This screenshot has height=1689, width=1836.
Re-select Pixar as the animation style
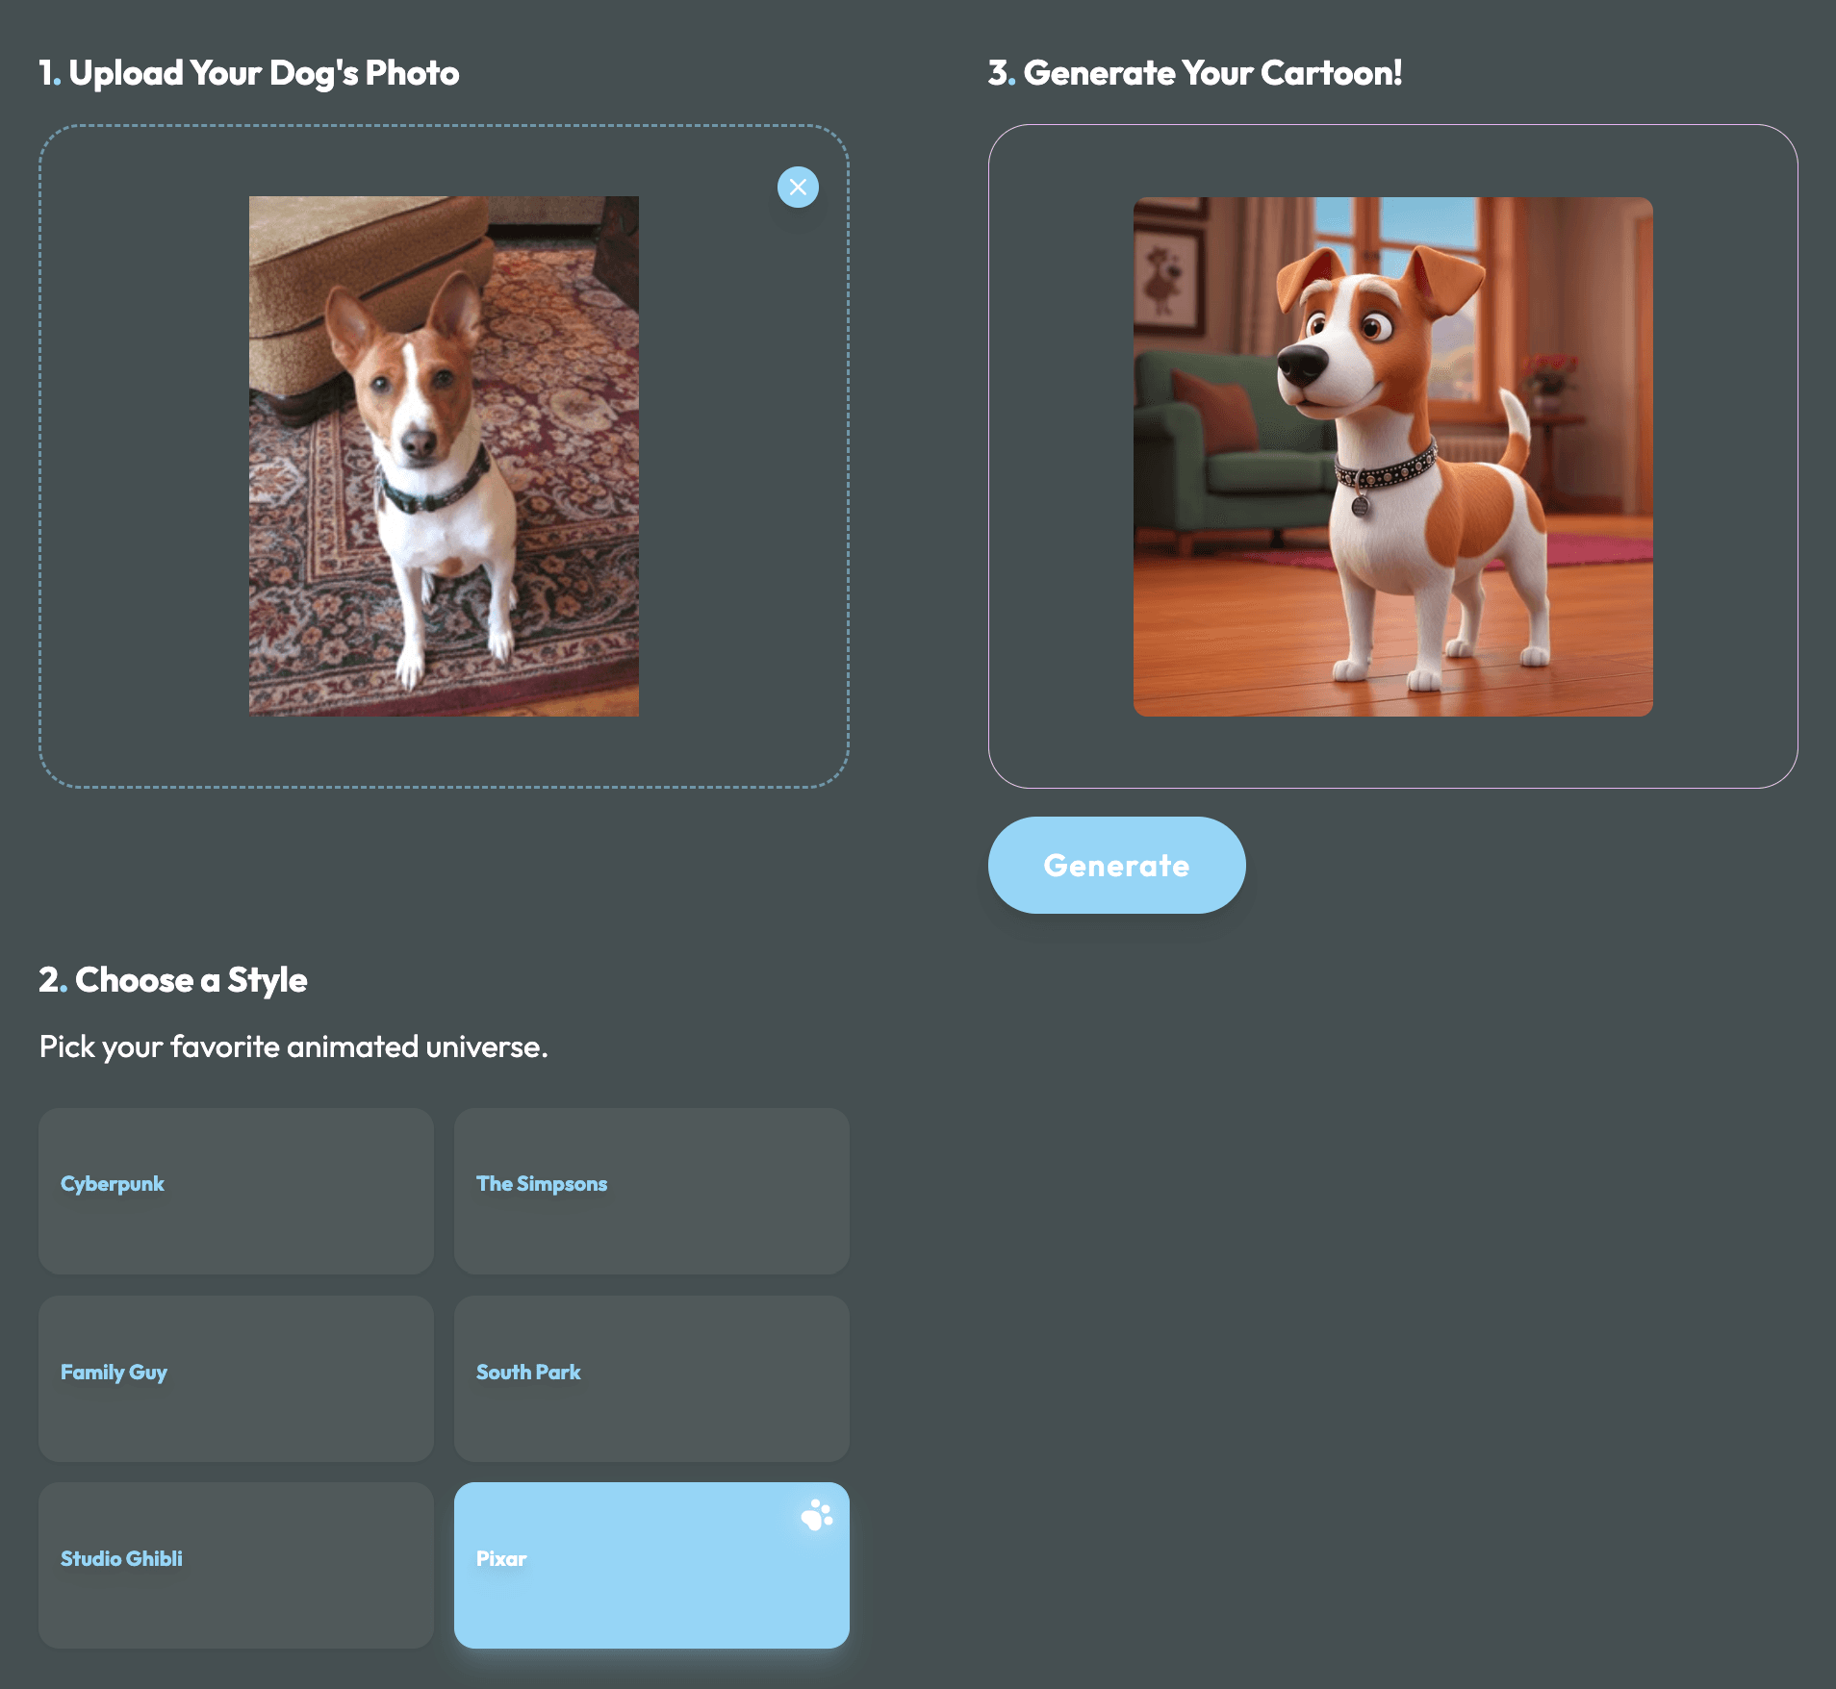click(651, 1566)
